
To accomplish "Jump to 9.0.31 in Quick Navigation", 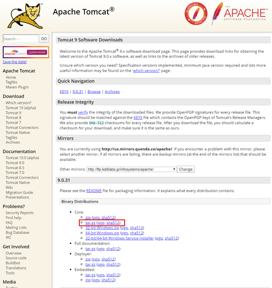I will [x=78, y=91].
